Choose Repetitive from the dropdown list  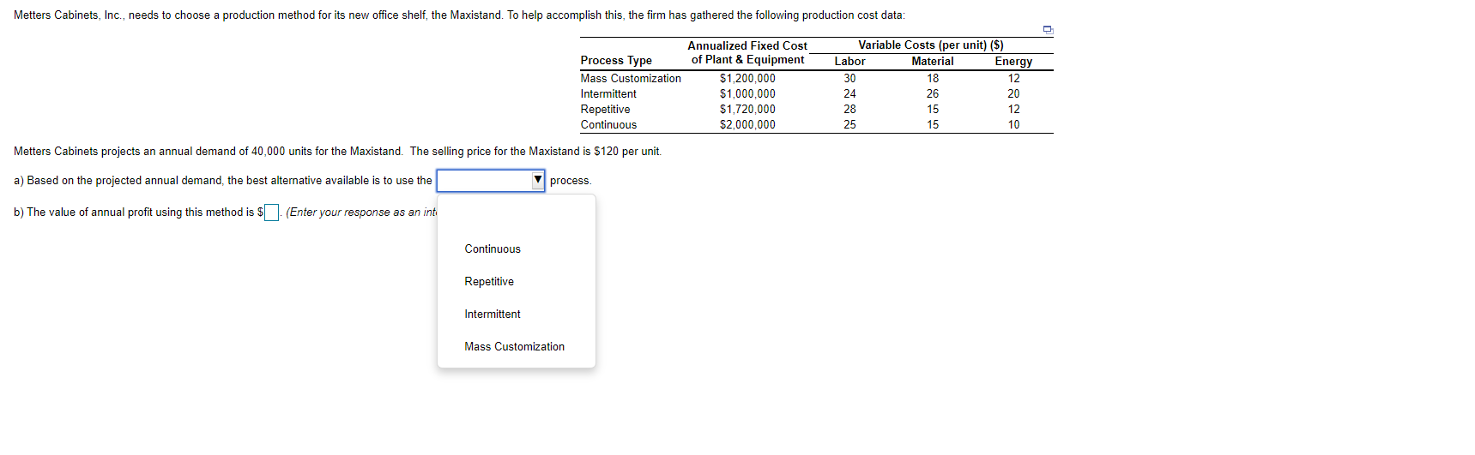click(x=489, y=281)
